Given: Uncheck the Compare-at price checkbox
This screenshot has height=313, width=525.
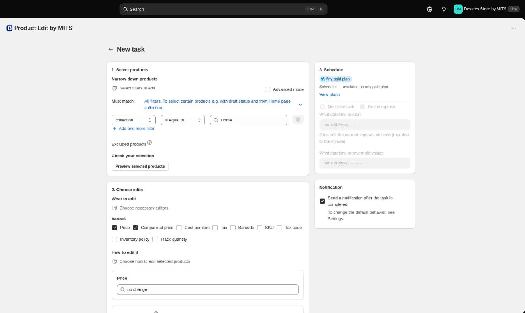Looking at the screenshot, I should (135, 228).
